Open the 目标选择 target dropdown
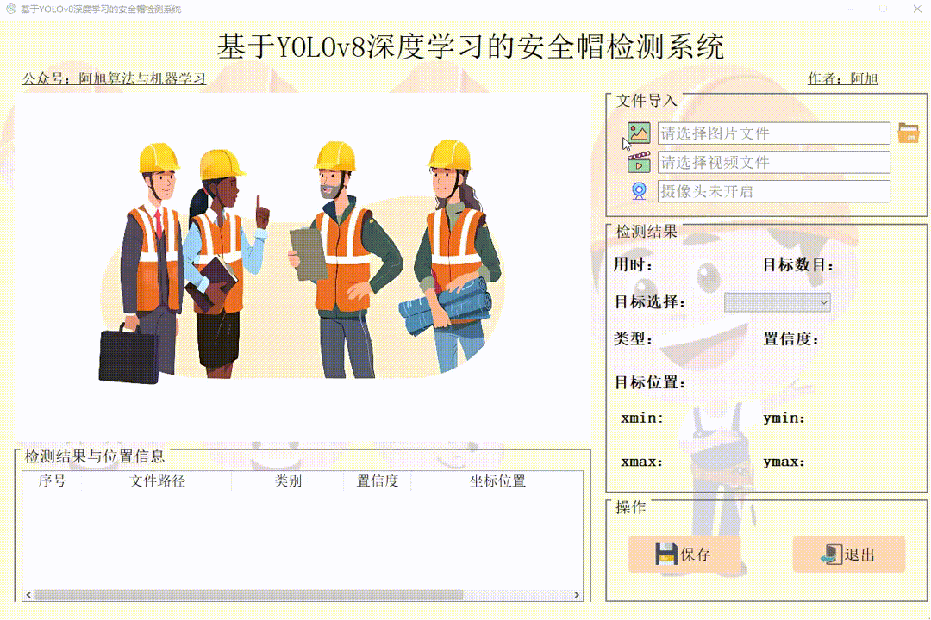Image resolution: width=931 pixels, height=620 pixels. pyautogui.click(x=776, y=302)
